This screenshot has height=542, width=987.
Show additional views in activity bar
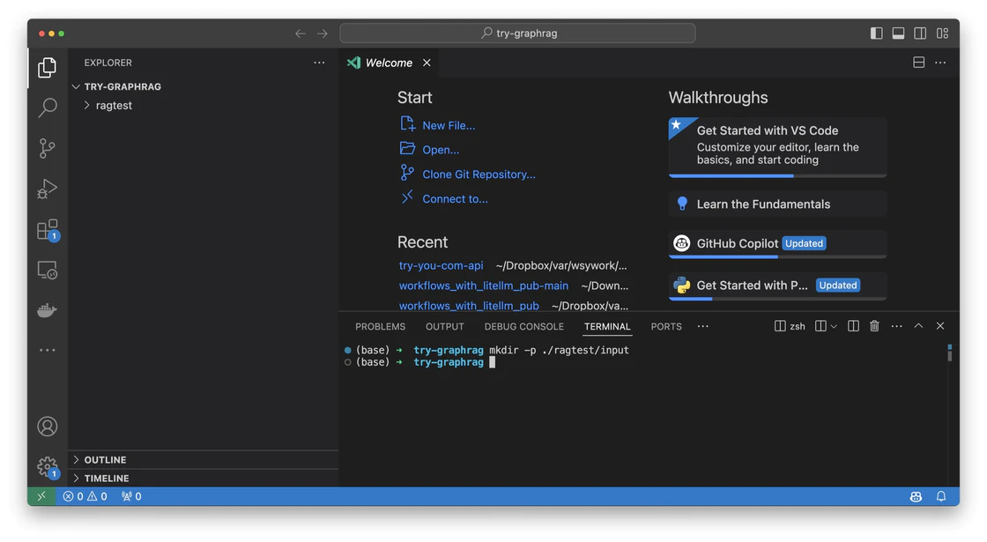click(x=48, y=350)
